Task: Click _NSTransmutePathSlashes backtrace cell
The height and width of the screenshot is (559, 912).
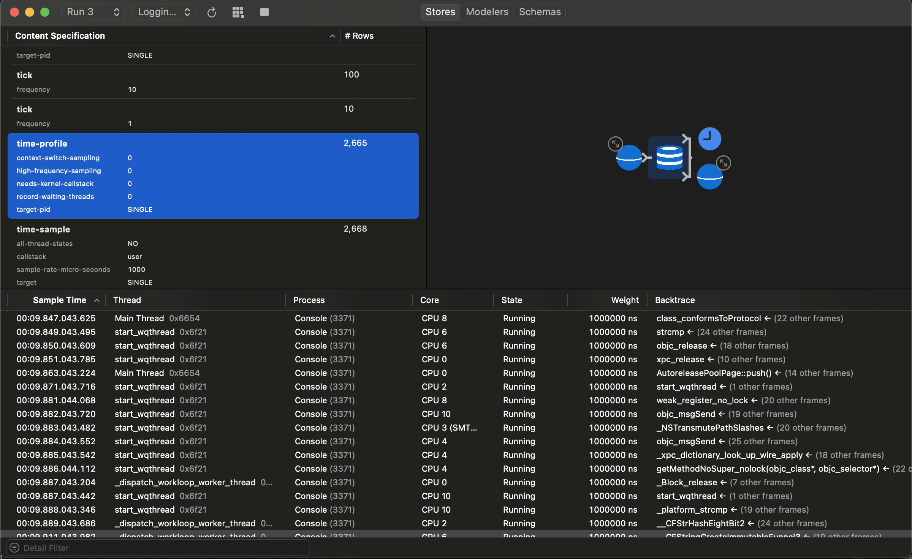Action: tap(751, 428)
